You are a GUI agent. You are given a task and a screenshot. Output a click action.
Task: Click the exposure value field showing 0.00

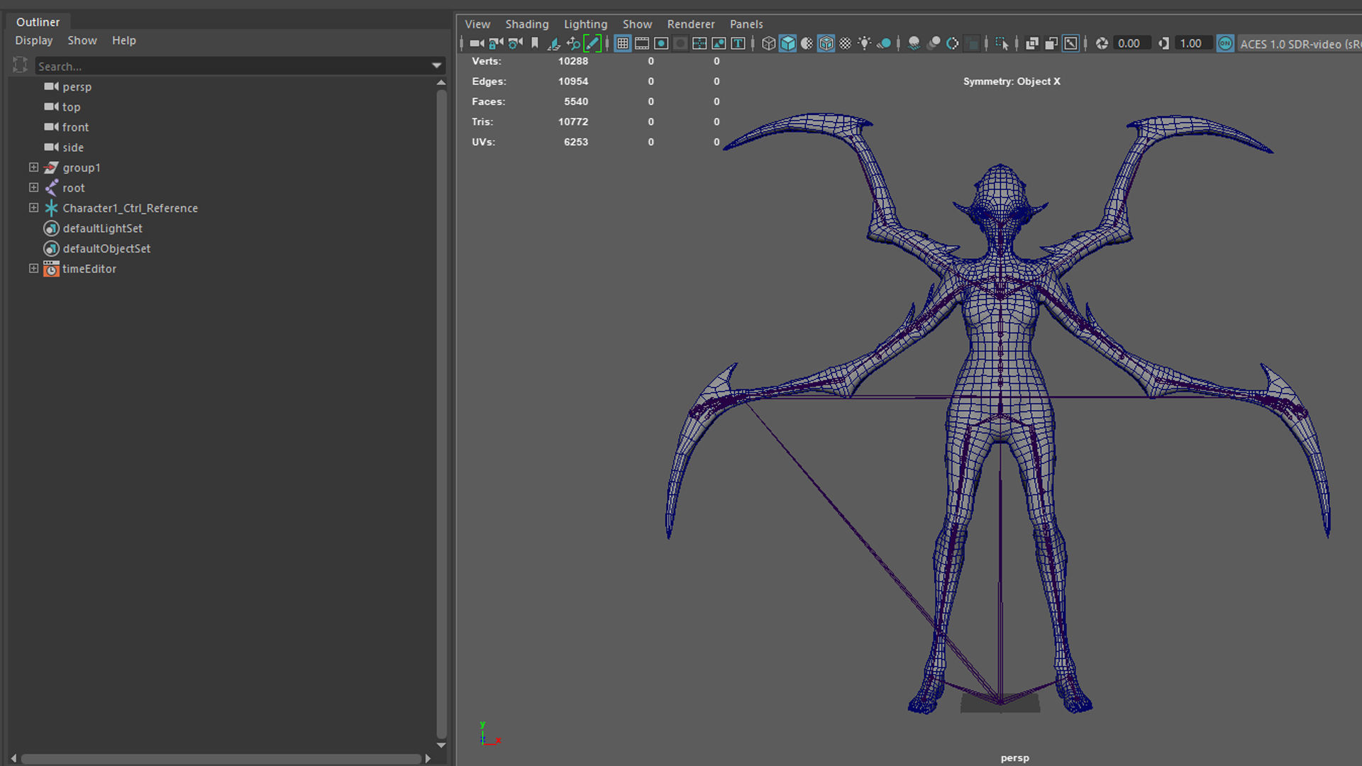1131,43
